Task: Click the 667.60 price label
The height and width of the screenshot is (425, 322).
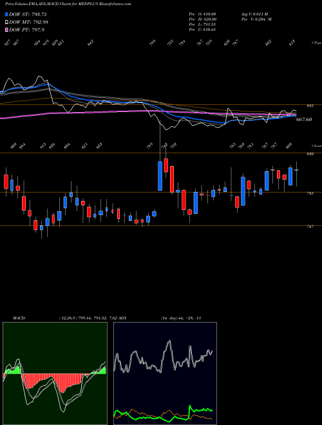Action: tap(304, 119)
